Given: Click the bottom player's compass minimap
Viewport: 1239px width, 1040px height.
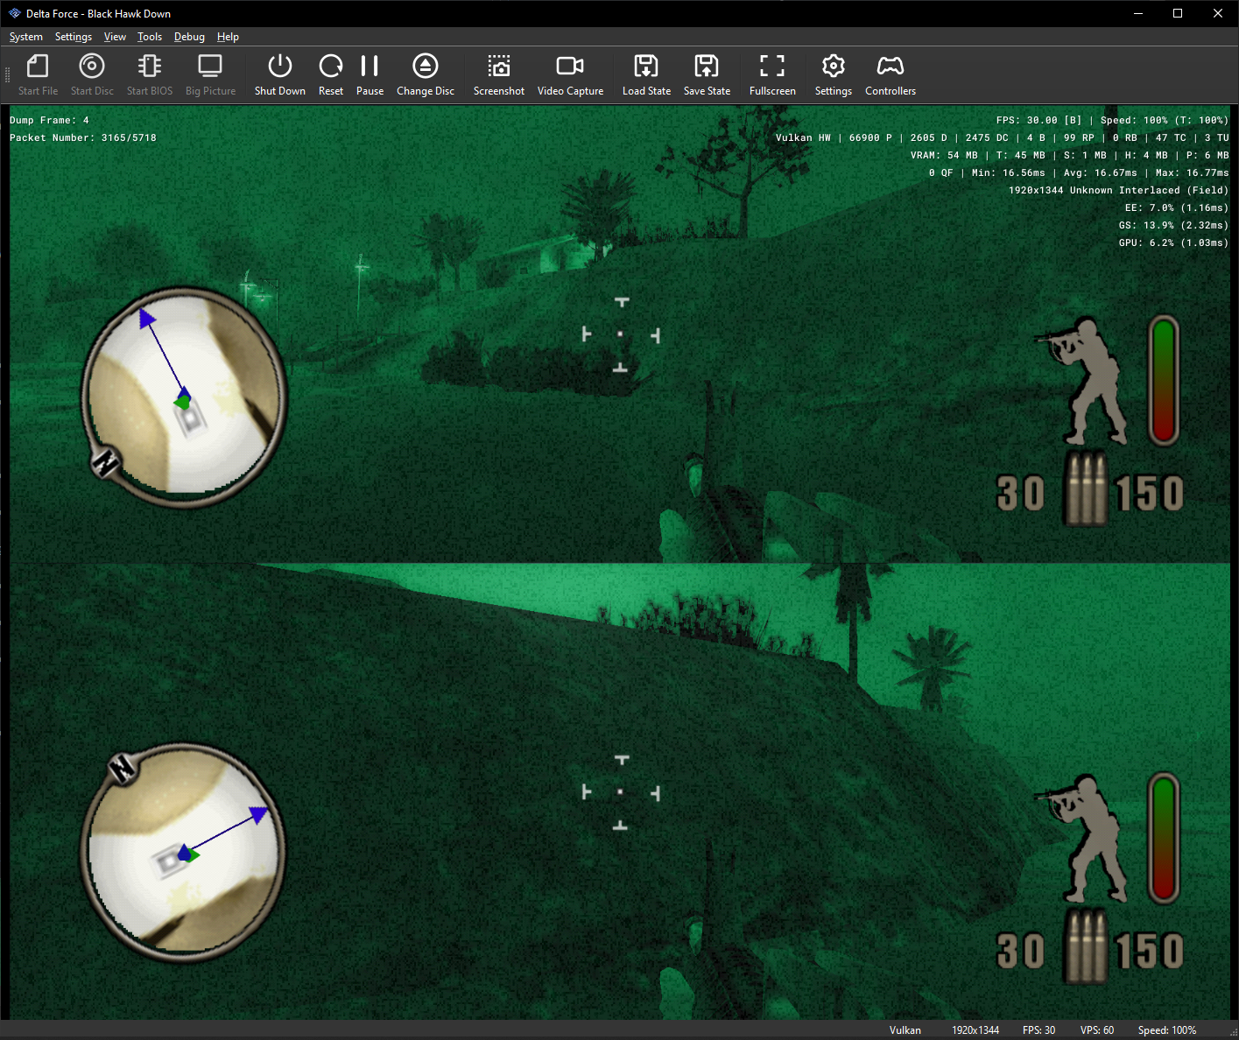Looking at the screenshot, I should (183, 852).
